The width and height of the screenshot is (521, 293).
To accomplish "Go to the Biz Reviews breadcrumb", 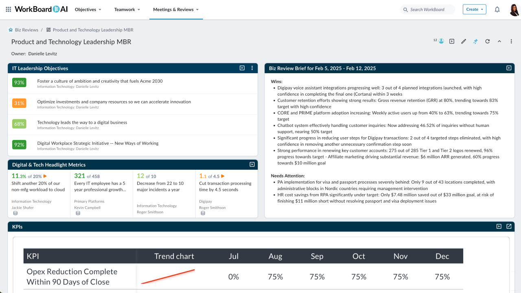I will point(26,30).
